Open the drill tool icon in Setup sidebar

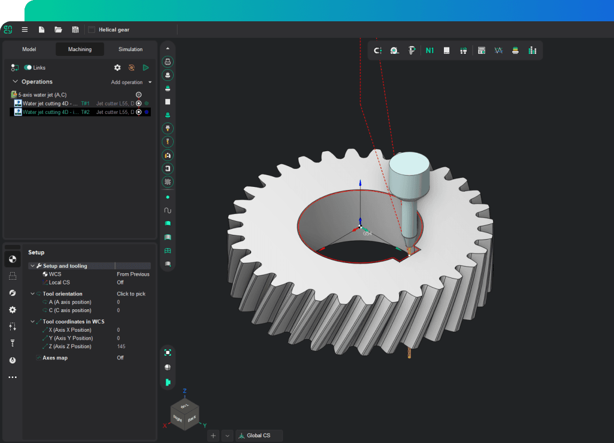pyautogui.click(x=13, y=343)
